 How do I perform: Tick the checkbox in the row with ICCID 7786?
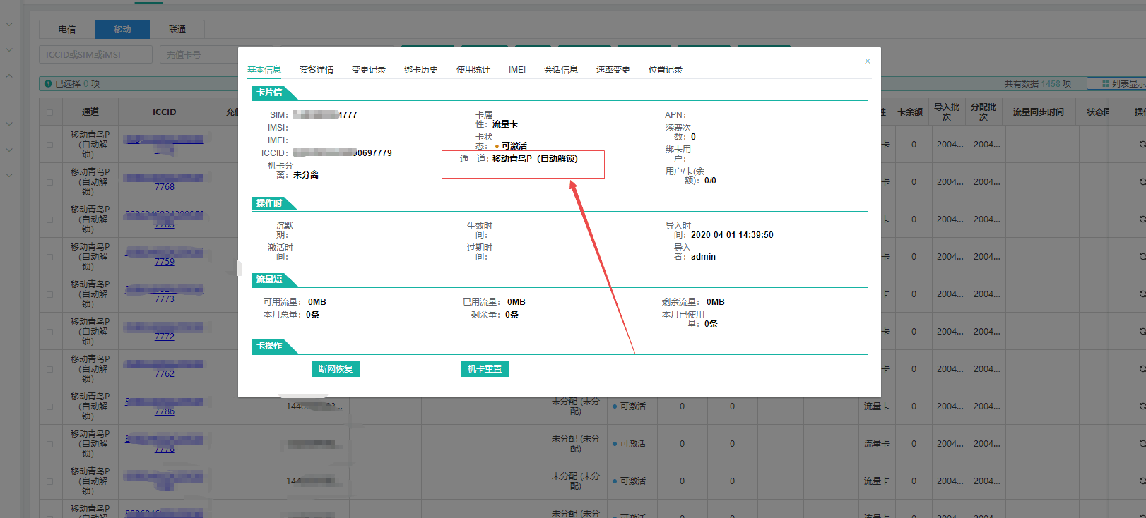pos(49,406)
